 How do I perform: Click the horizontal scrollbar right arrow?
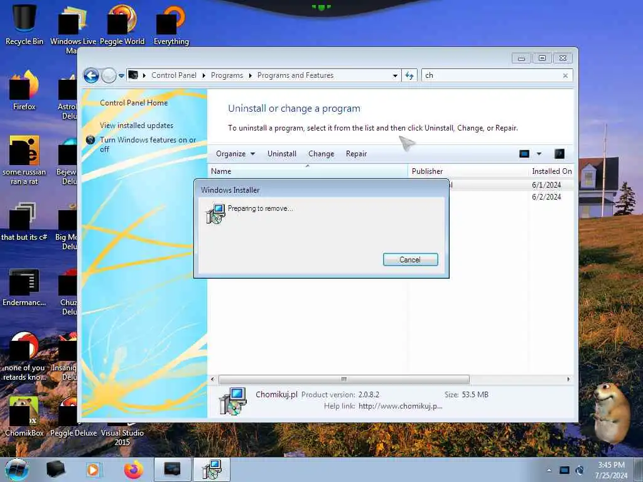[568, 379]
